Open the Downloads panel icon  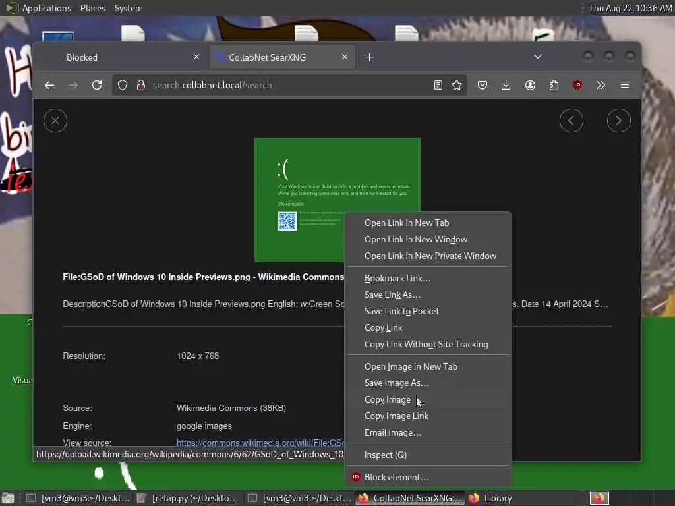click(x=506, y=85)
